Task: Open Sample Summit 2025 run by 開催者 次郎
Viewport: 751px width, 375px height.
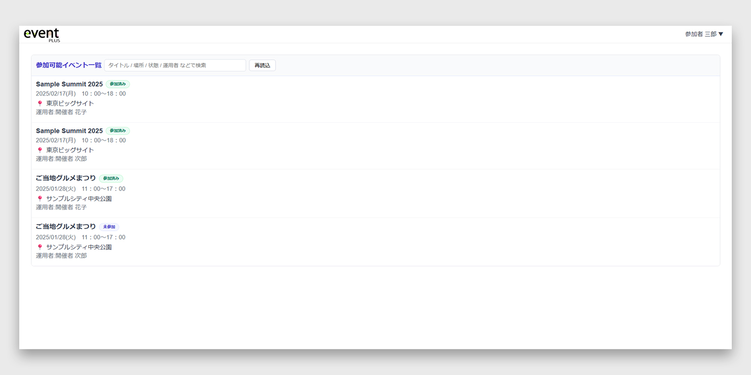Action: [69, 131]
